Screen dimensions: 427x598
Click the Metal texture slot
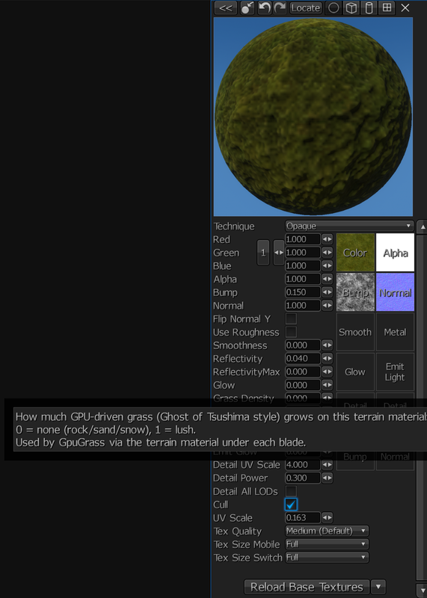395,332
